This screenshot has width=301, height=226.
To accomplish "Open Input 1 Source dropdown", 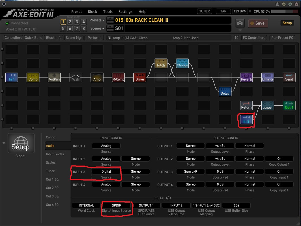I will [106, 146].
